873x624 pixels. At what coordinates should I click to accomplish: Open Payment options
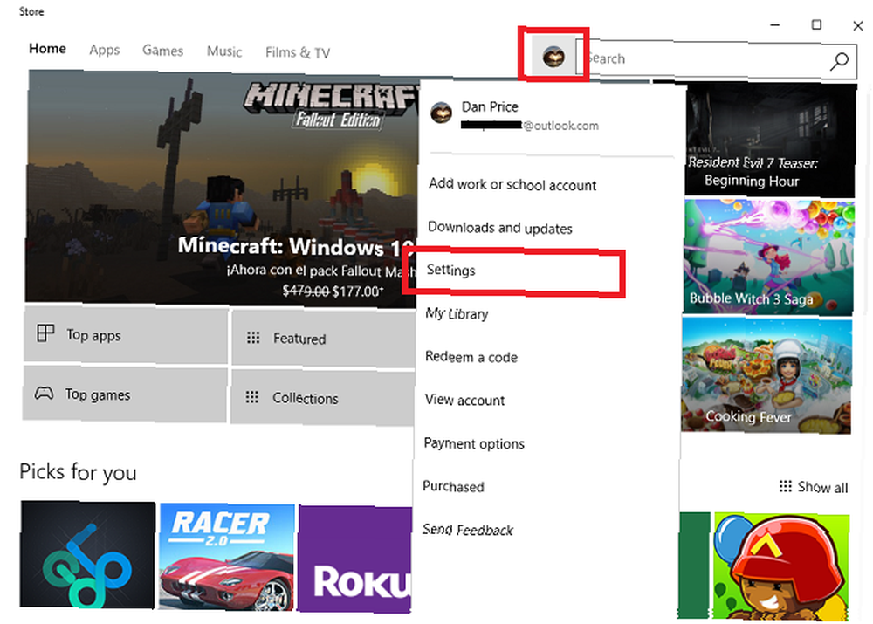pos(474,443)
